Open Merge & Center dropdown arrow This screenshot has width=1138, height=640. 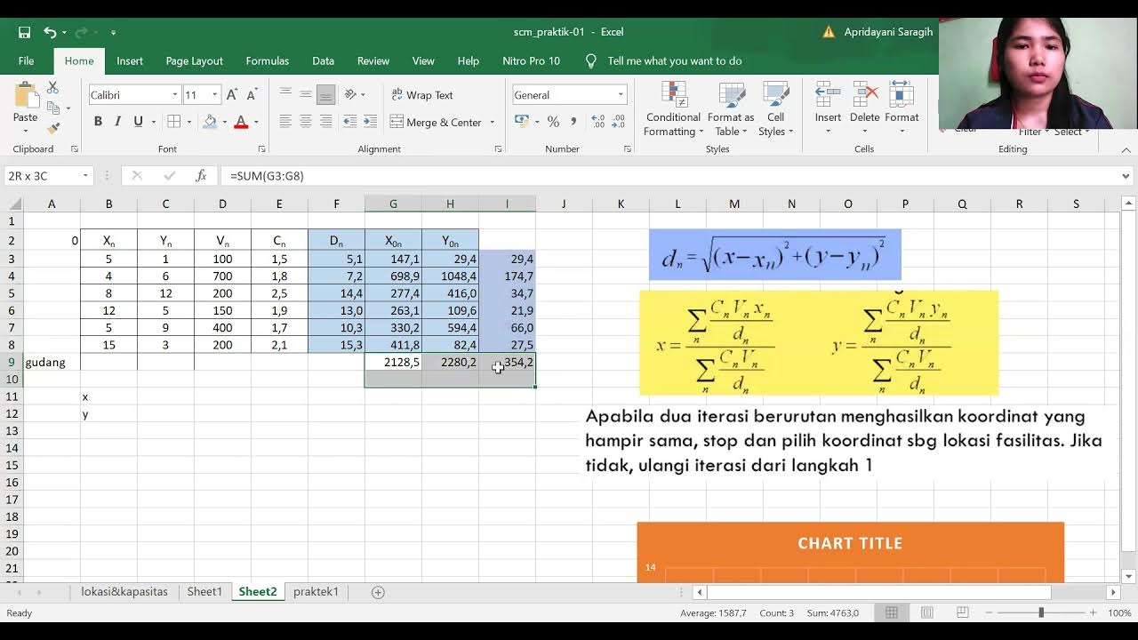[493, 123]
